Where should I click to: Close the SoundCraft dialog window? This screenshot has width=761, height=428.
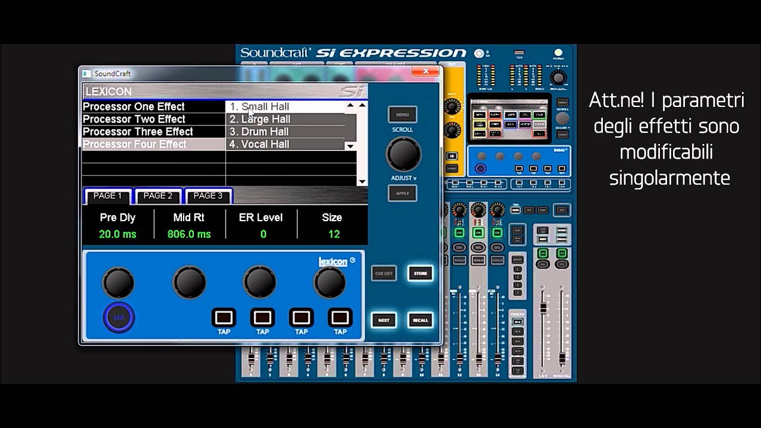pos(426,71)
